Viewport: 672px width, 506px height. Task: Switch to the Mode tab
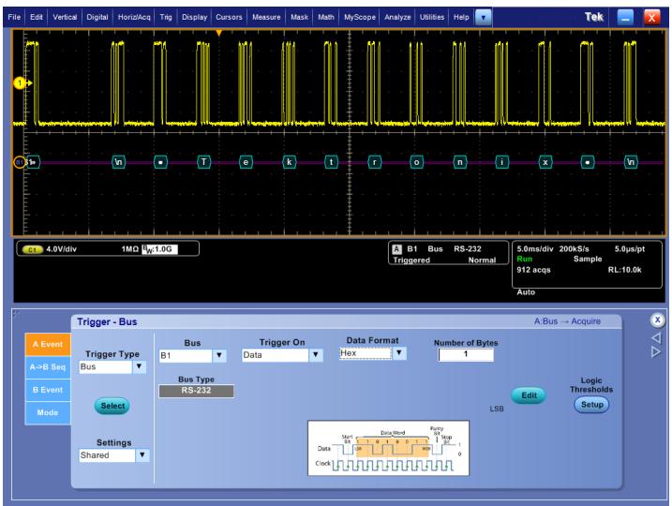click(x=48, y=412)
